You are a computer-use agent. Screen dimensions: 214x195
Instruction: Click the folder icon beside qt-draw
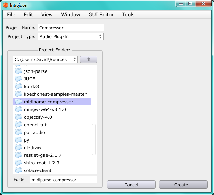pos(18,147)
